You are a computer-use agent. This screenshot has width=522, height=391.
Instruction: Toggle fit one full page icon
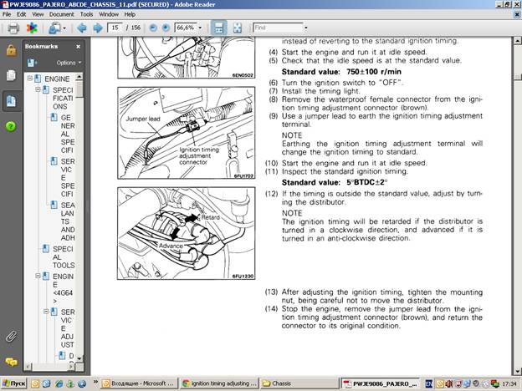tap(238, 28)
